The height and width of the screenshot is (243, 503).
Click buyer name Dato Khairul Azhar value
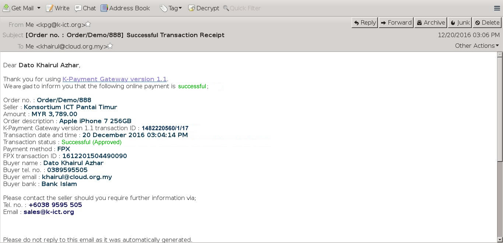click(x=73, y=163)
